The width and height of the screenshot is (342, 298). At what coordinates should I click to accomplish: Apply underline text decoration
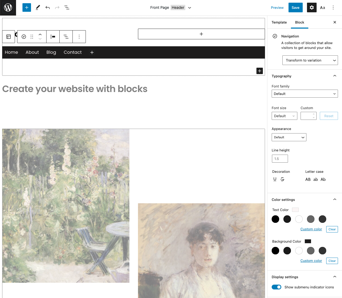pyautogui.click(x=275, y=179)
